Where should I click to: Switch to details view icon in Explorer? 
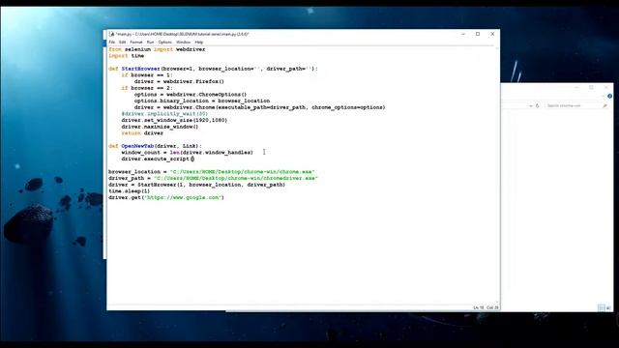(601, 307)
